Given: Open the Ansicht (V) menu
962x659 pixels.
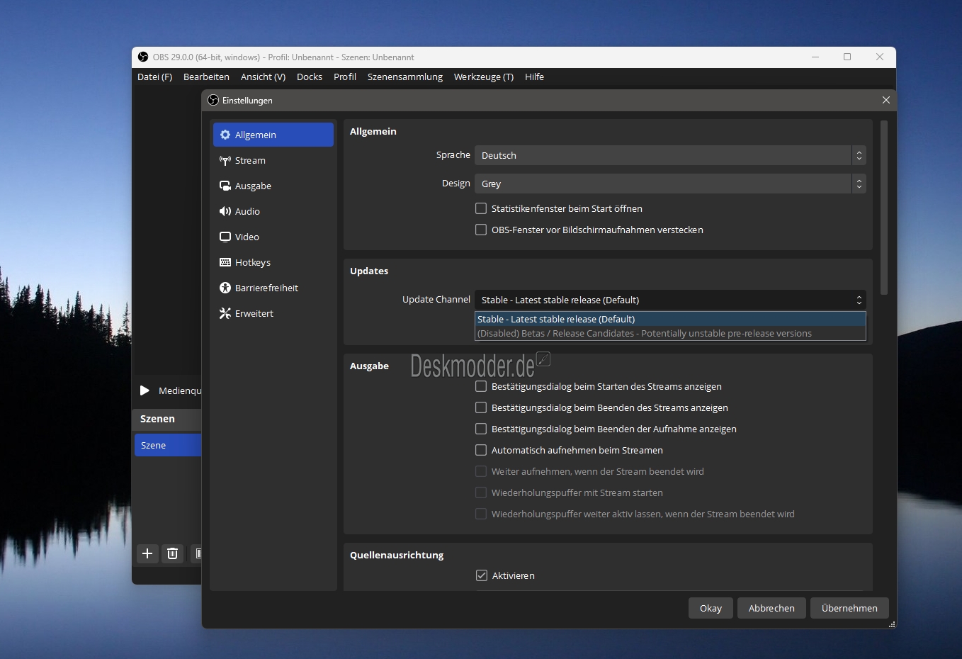Looking at the screenshot, I should (263, 77).
